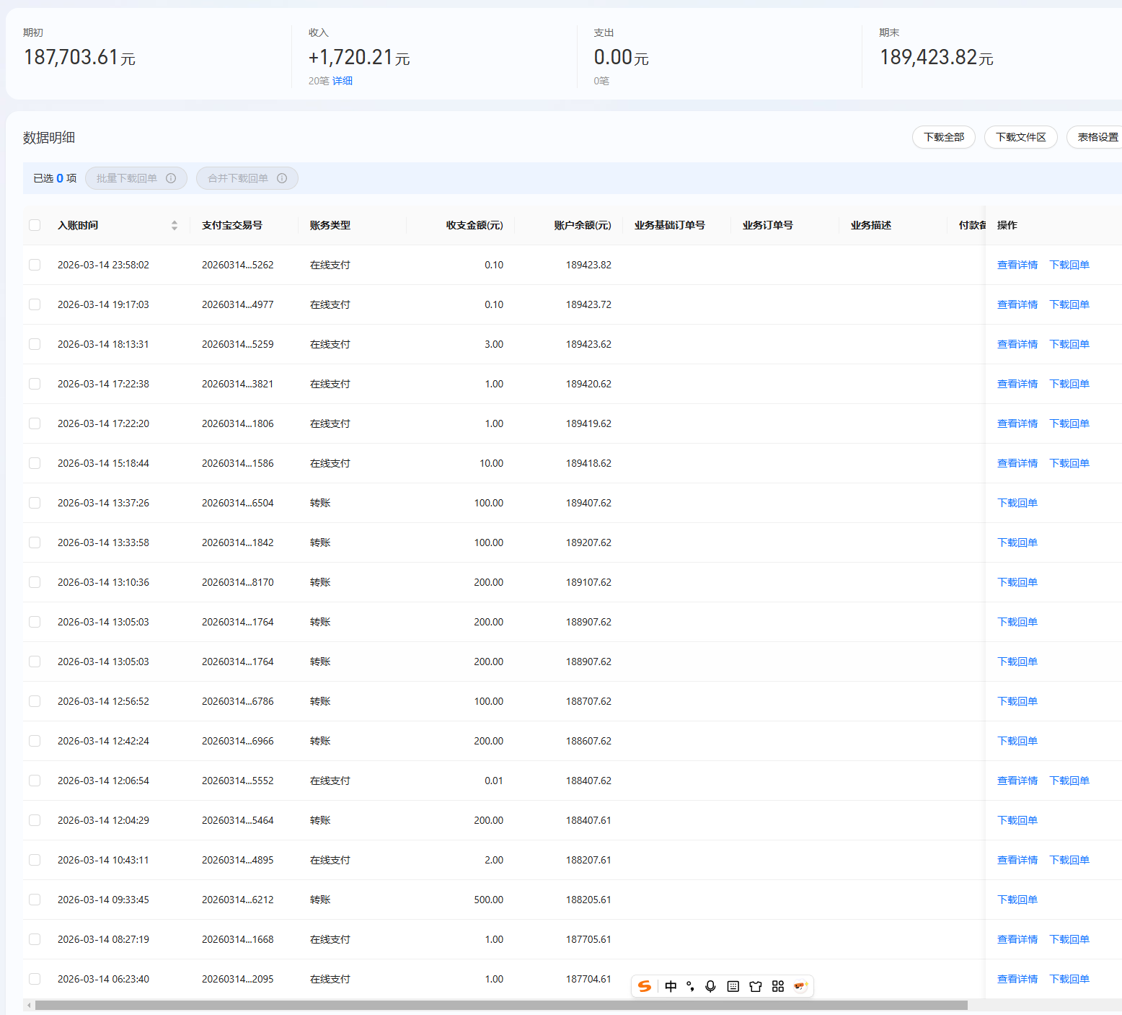Click the punctuation mode icon in IME bar
This screenshot has height=1015, width=1122.
coord(690,986)
